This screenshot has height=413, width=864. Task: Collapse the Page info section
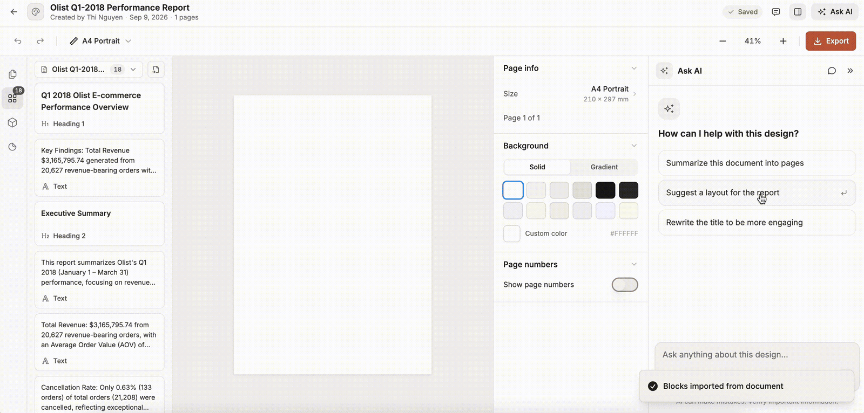(x=634, y=68)
